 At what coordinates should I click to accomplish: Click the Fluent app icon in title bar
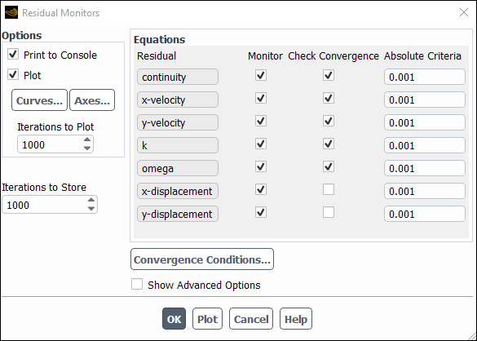click(x=11, y=12)
